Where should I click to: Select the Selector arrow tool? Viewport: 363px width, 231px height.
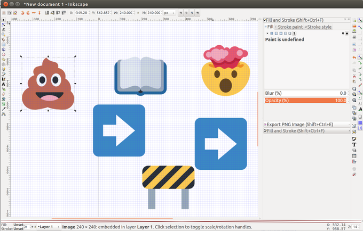coord(4,20)
